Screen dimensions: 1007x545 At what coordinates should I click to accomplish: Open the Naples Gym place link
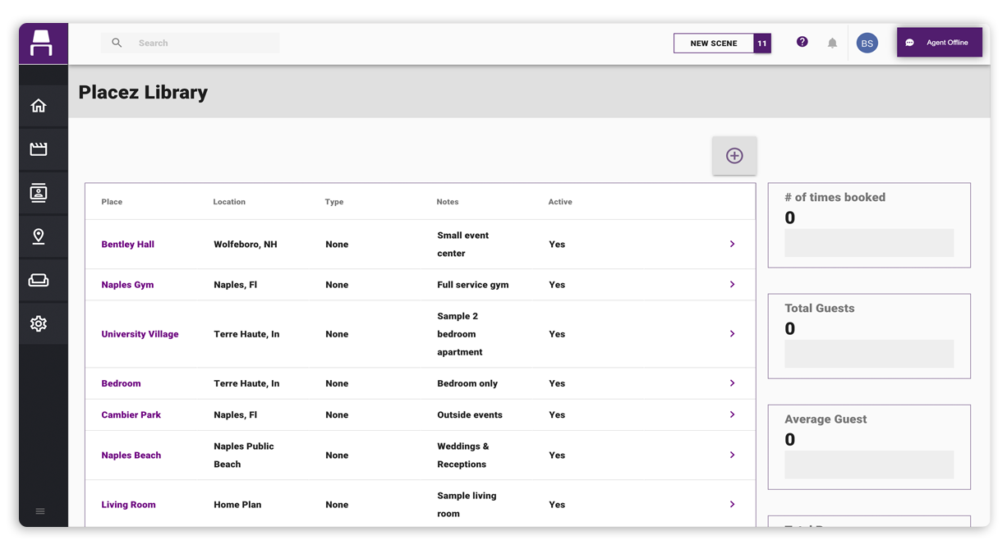(x=127, y=285)
